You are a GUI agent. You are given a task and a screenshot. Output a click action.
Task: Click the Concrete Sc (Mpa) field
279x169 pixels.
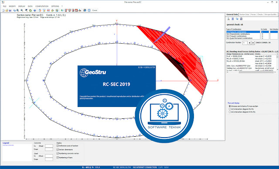[49, 146]
